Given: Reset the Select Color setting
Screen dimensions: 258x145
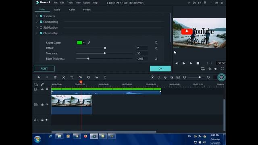Looking at the screenshot, I should (x=156, y=42).
